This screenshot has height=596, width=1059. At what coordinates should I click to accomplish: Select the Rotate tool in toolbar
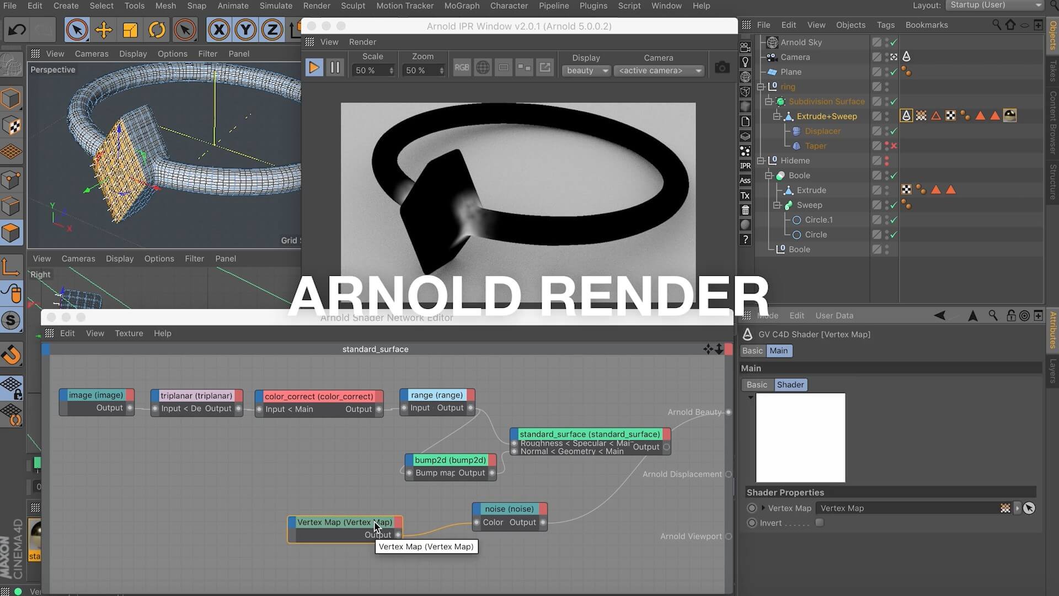pyautogui.click(x=157, y=30)
